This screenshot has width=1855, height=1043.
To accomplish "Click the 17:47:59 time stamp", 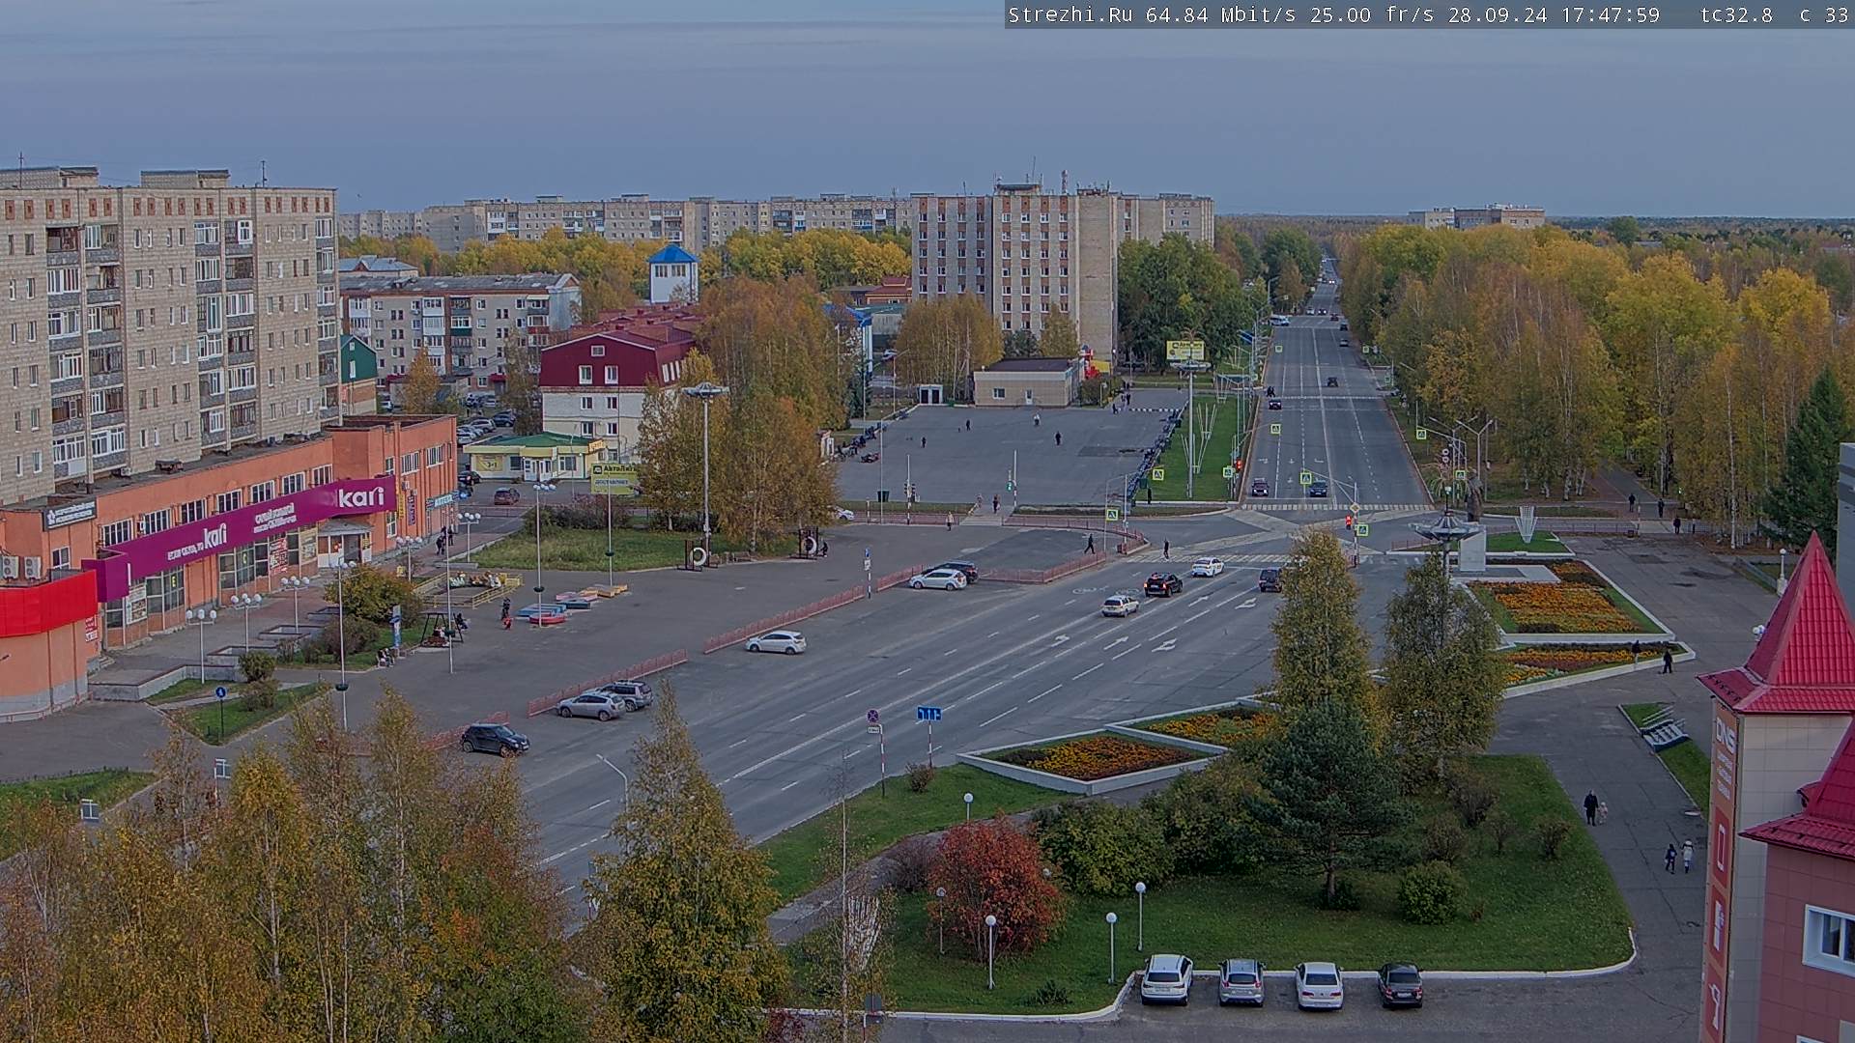I will pyautogui.click(x=1609, y=14).
